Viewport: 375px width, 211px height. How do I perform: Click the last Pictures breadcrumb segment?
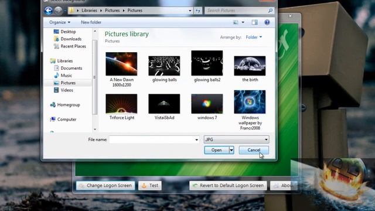(x=135, y=11)
